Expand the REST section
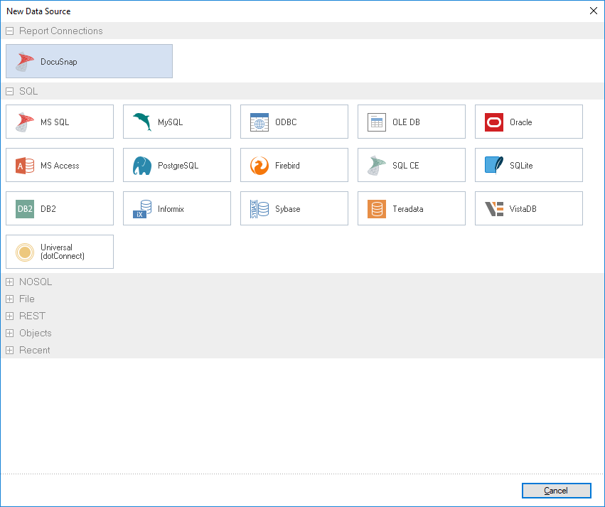This screenshot has height=507, width=605. [10, 316]
